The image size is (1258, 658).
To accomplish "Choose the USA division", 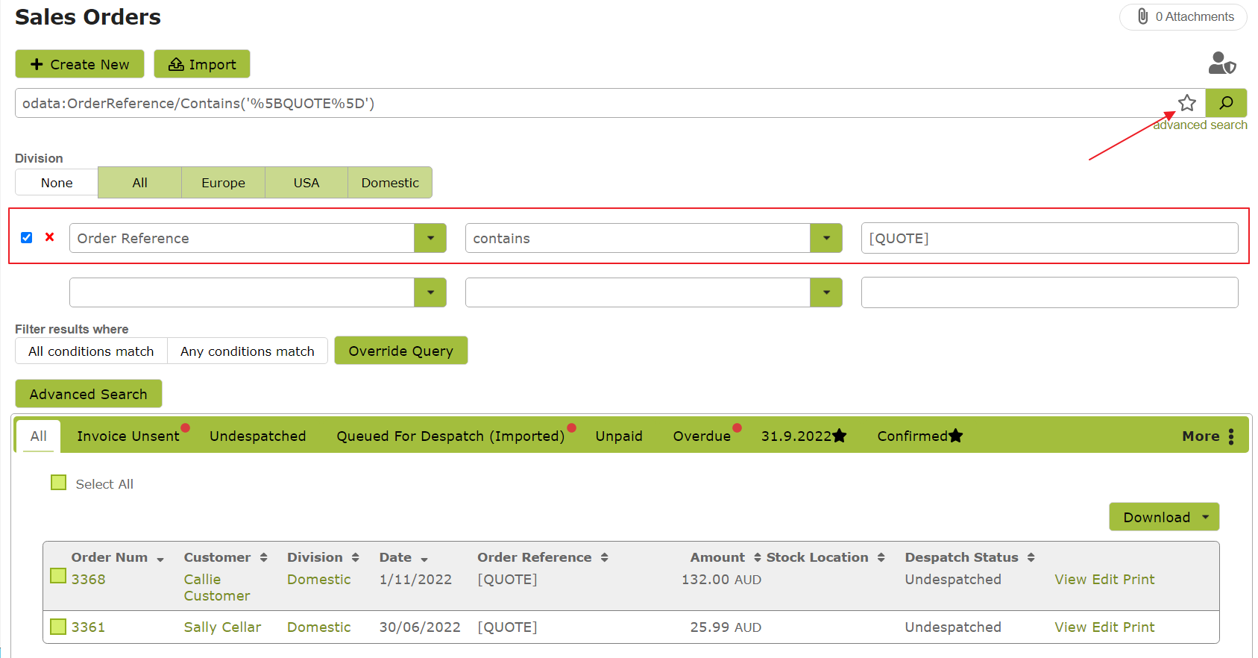I will 306,183.
